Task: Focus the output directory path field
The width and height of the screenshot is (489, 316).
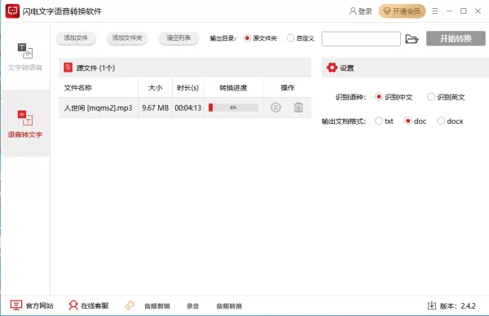Action: 361,39
